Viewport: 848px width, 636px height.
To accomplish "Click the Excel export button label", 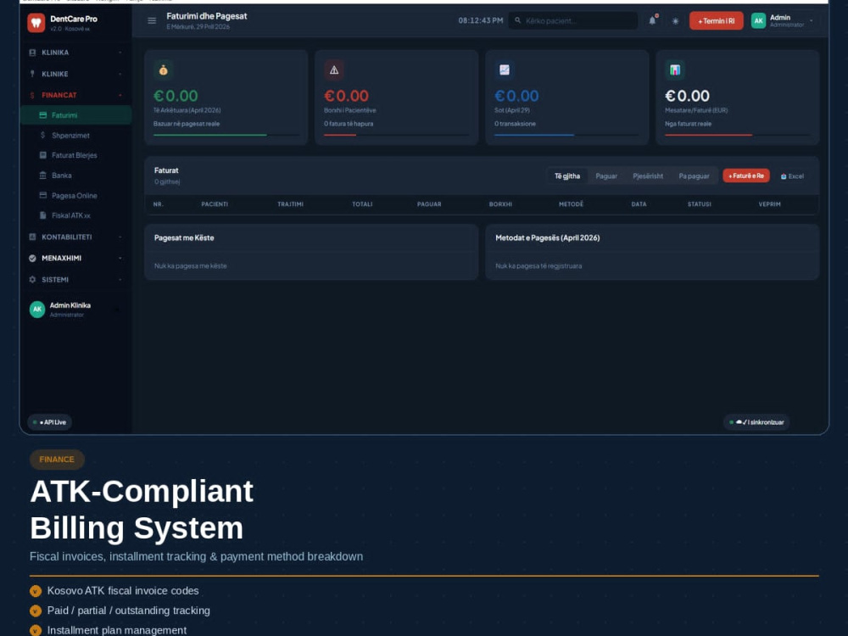I will 796,176.
